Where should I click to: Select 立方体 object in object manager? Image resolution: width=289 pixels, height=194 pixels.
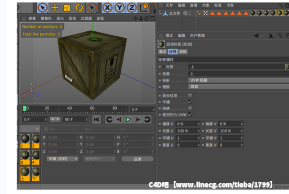(175, 13)
